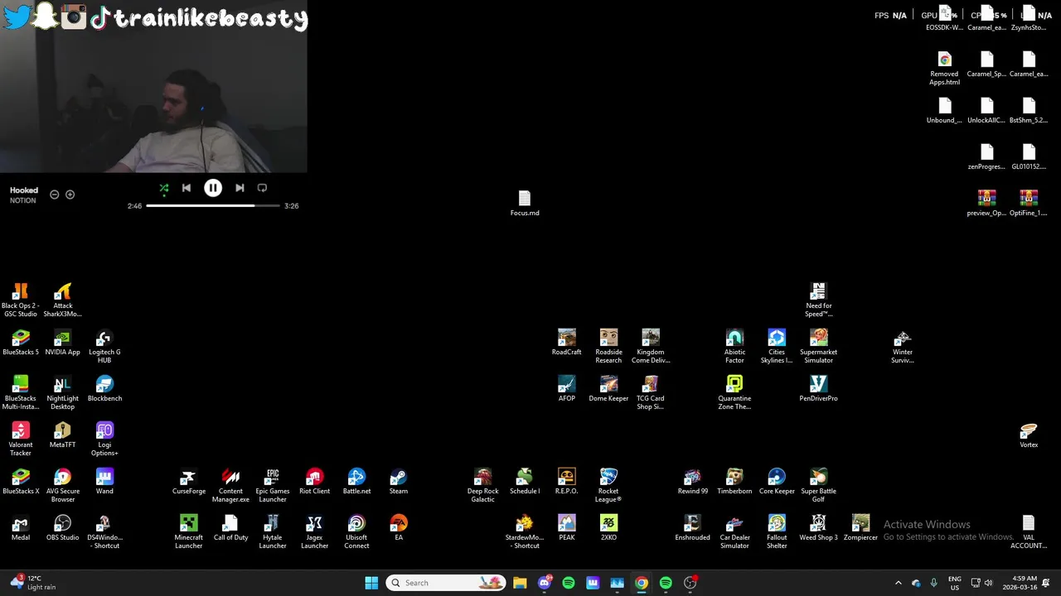This screenshot has height=596, width=1061.
Task: Select the Jagex Launcher icon
Action: tap(314, 531)
